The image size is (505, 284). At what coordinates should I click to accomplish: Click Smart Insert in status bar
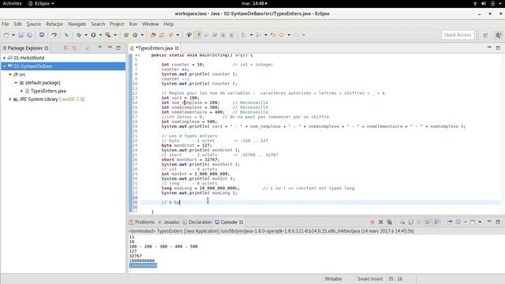pyautogui.click(x=370, y=278)
